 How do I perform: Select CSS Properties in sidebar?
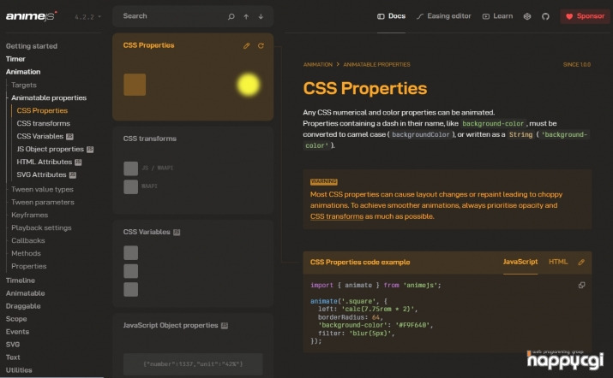point(42,110)
